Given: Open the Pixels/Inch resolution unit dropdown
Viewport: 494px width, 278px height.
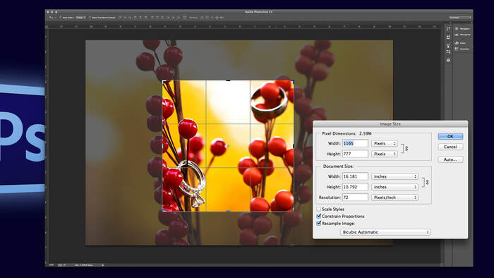Looking at the screenshot, I should 394,197.
